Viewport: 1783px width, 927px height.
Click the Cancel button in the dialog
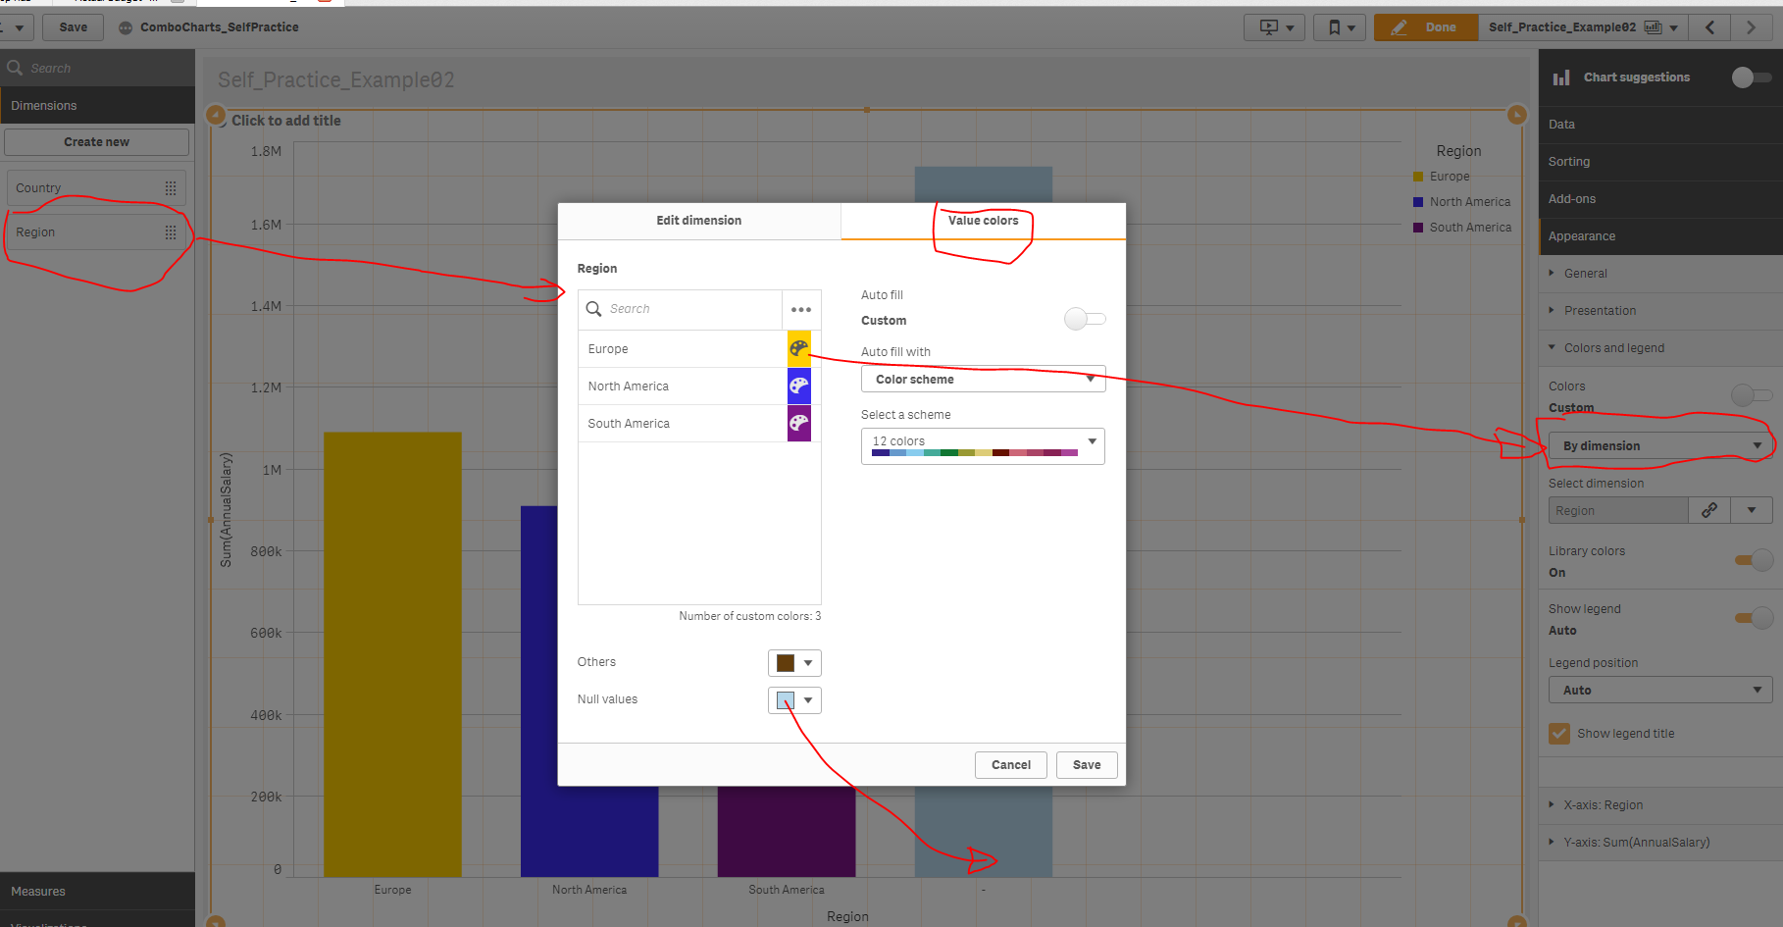pos(1010,764)
